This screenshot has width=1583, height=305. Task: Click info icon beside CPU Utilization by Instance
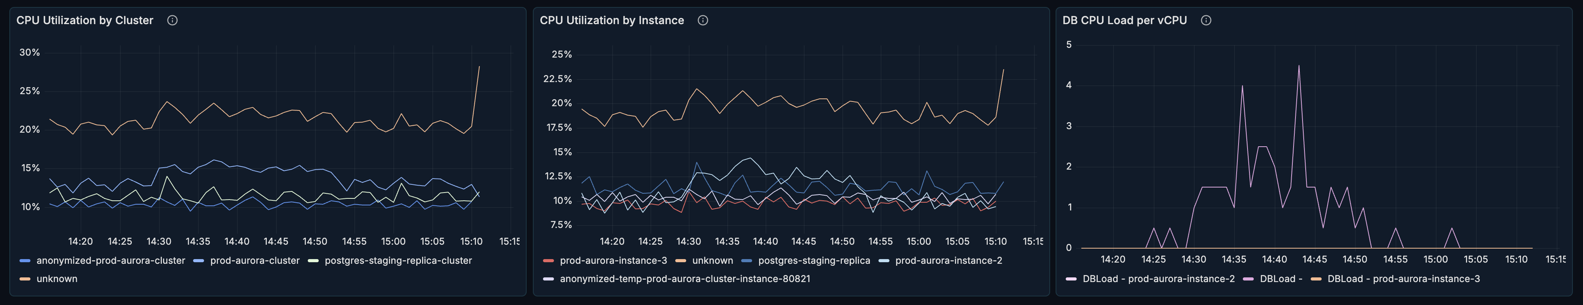[703, 20]
